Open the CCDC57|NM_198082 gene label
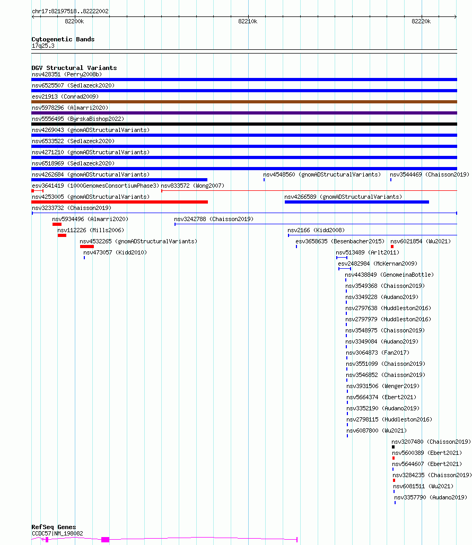472x545 pixels. coord(57,533)
